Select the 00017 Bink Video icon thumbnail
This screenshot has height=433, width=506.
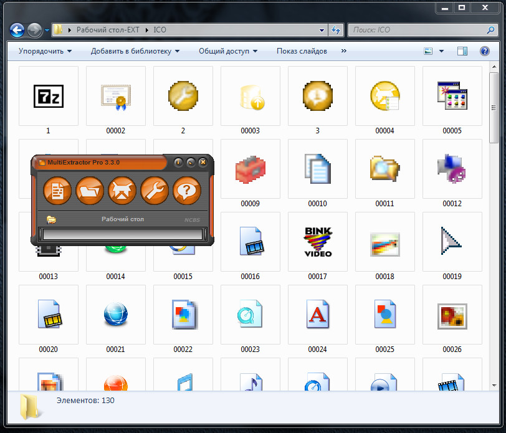coord(318,242)
